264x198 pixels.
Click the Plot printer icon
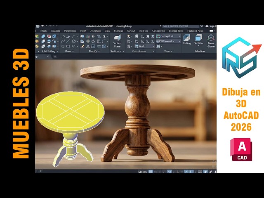pos(38,26)
